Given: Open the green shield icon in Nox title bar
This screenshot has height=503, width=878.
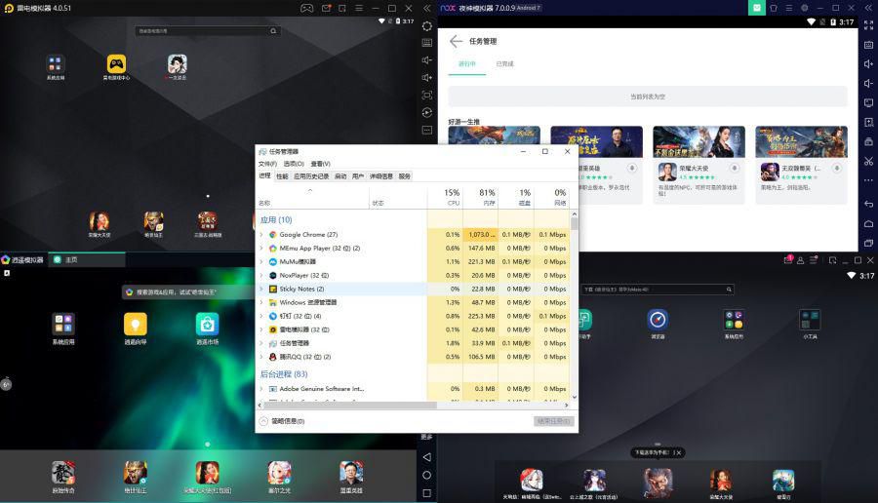Looking at the screenshot, I should [x=756, y=8].
